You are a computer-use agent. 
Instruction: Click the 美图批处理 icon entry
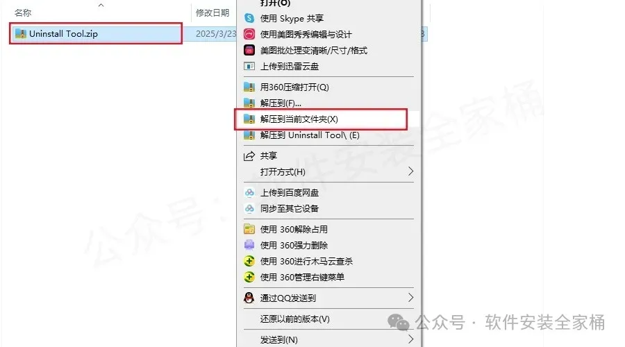pos(249,50)
